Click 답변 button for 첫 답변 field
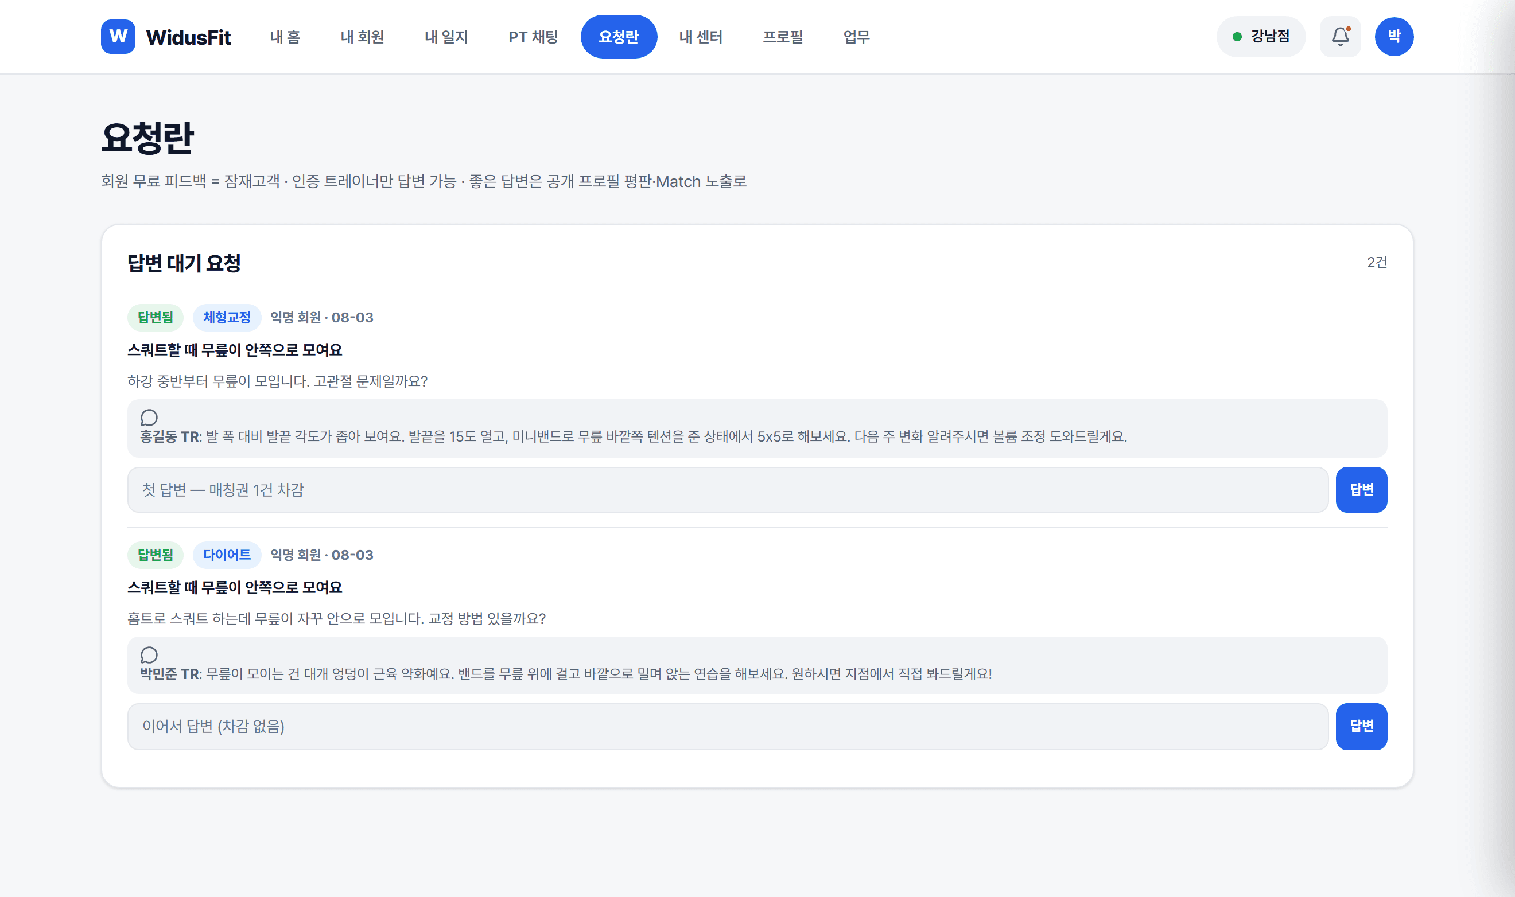Image resolution: width=1515 pixels, height=897 pixels. pyautogui.click(x=1361, y=490)
